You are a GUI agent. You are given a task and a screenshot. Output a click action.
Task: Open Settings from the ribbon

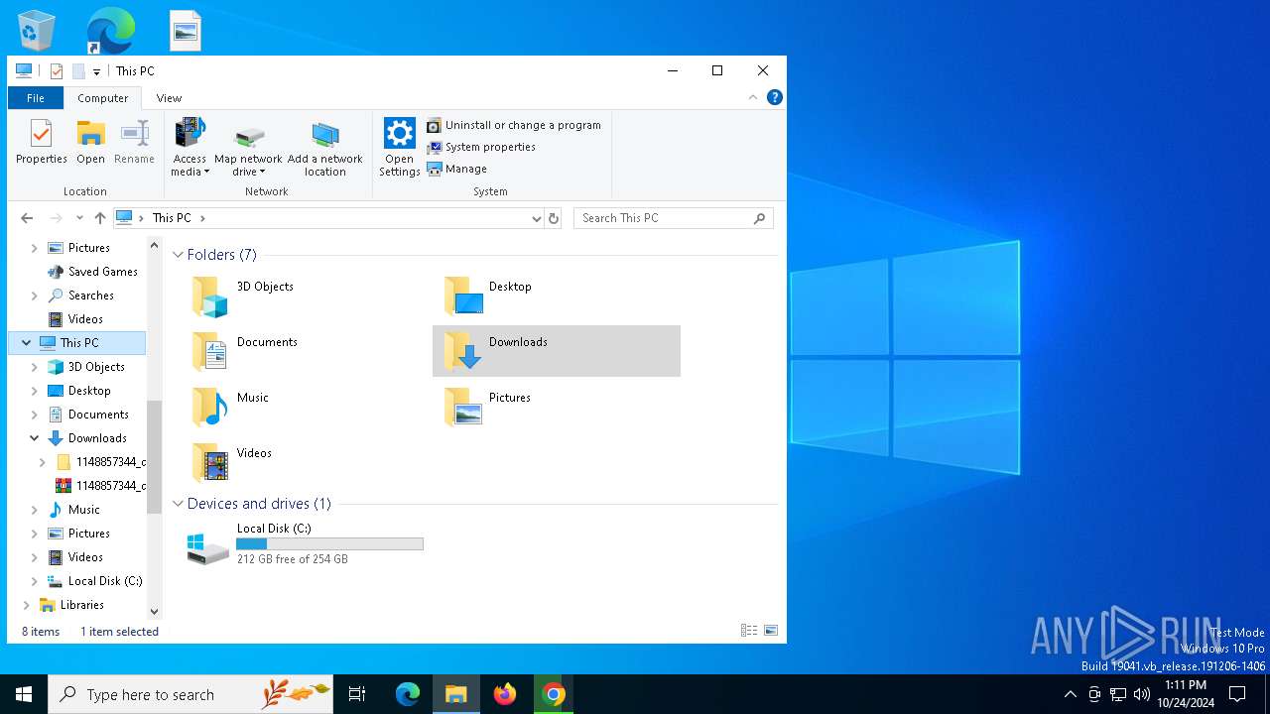pyautogui.click(x=399, y=148)
